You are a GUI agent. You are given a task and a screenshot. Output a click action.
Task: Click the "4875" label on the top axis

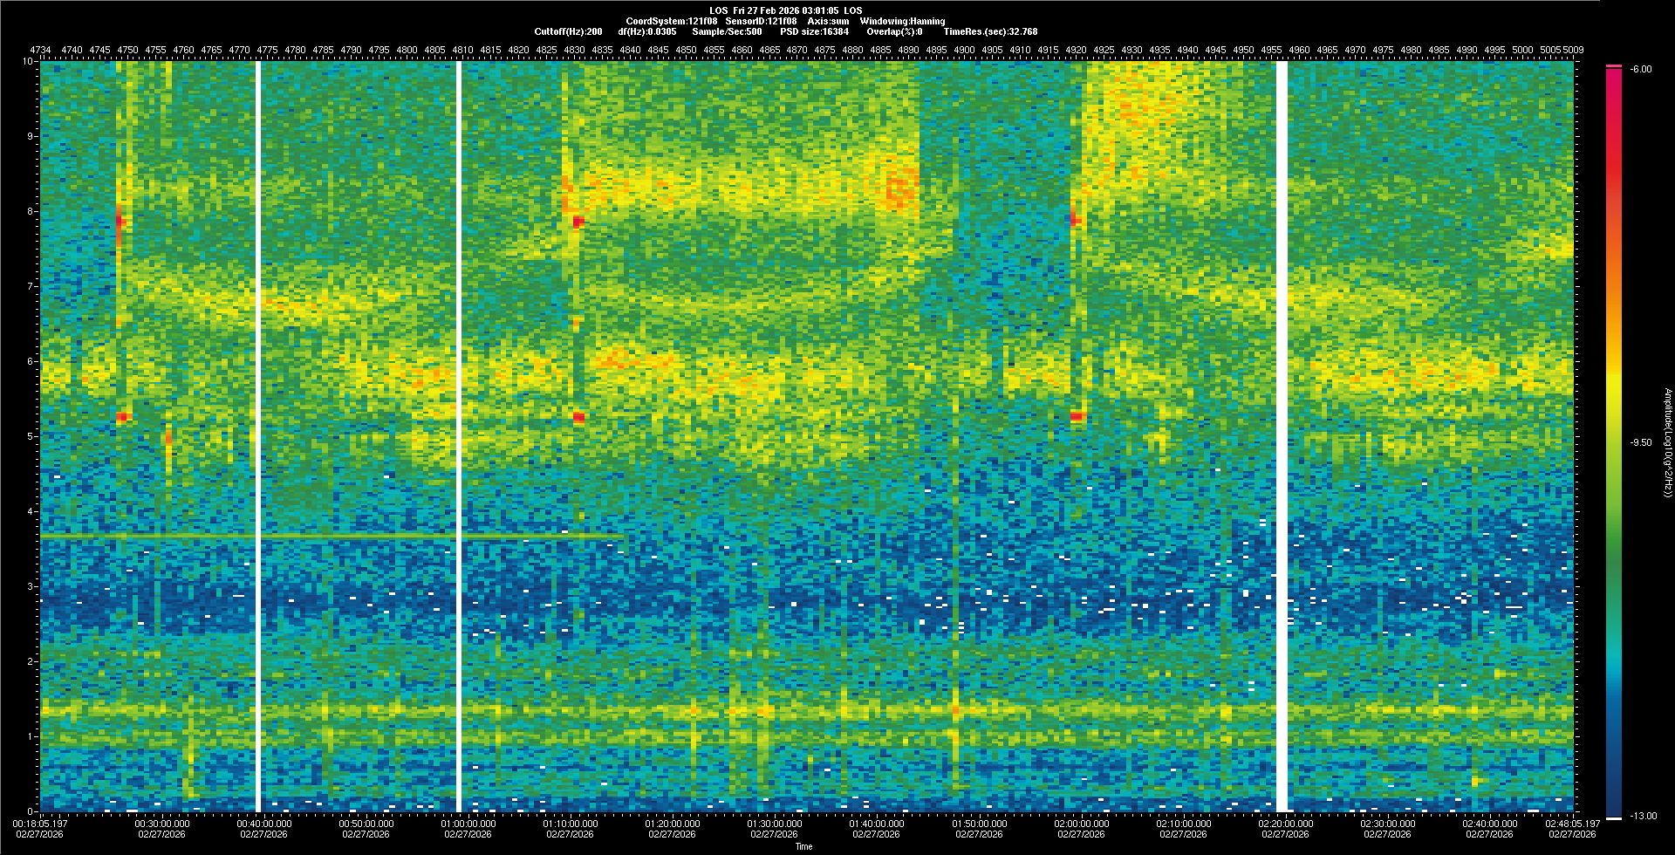(824, 51)
